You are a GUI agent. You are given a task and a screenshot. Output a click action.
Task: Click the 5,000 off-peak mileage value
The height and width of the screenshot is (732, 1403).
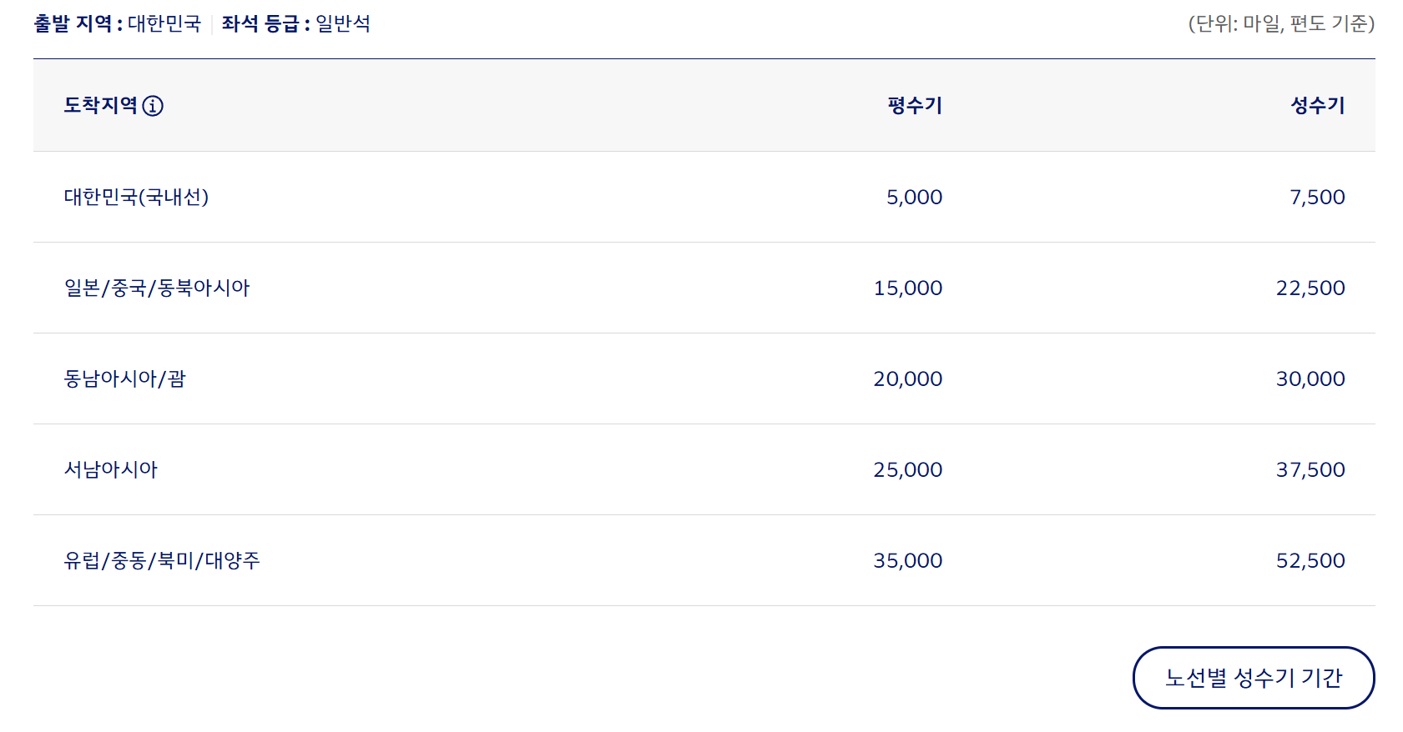point(914,198)
